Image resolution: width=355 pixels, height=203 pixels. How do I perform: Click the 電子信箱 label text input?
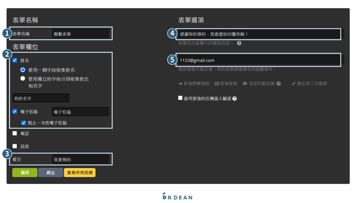tap(80, 112)
